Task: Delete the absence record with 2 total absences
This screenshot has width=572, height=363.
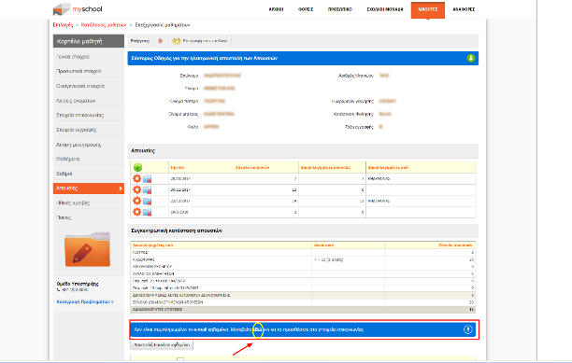Action: (147, 212)
